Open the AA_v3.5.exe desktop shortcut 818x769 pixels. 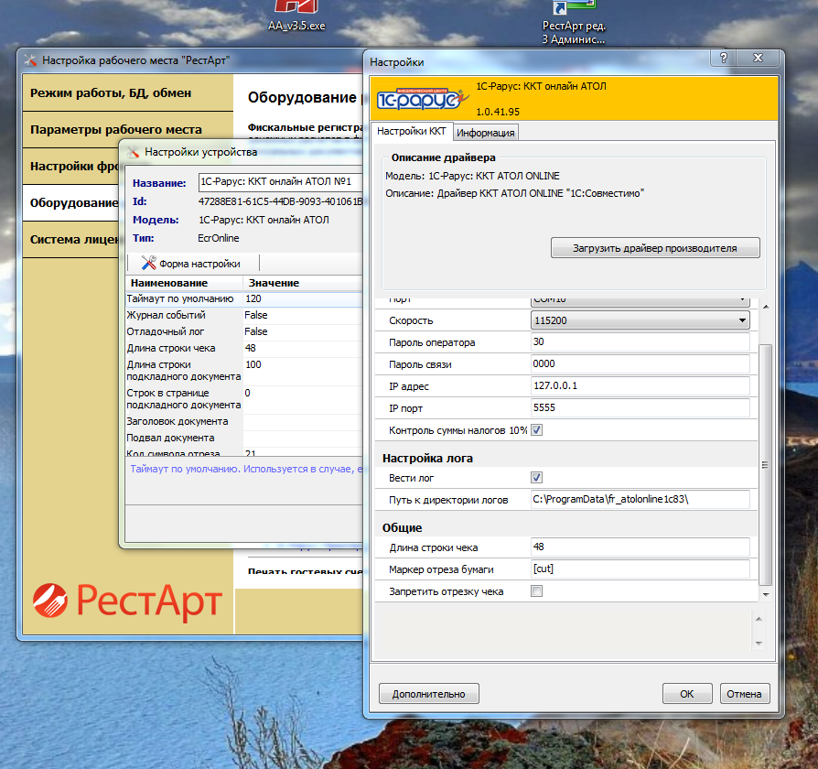point(296,16)
